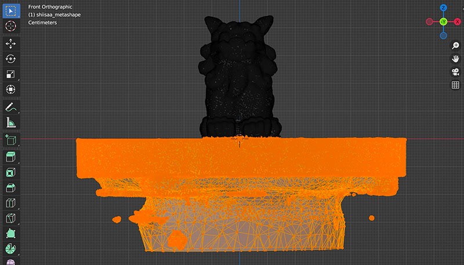This screenshot has width=464, height=265.
Task: Select the Scale tool
Action: point(11,74)
